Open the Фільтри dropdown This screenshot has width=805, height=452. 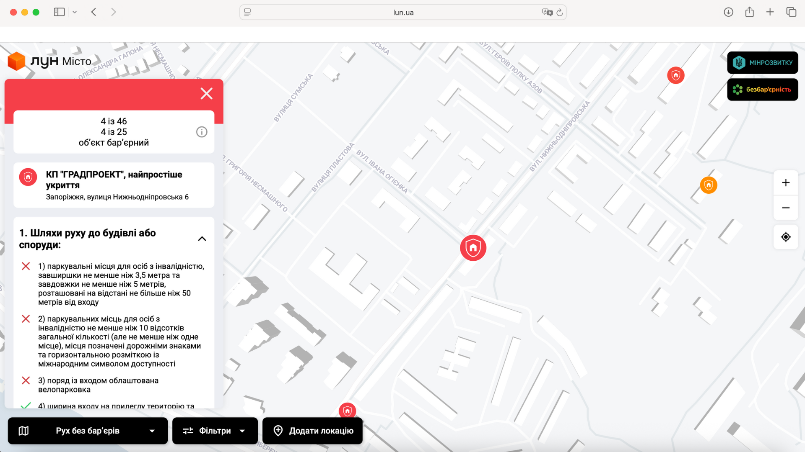215,431
